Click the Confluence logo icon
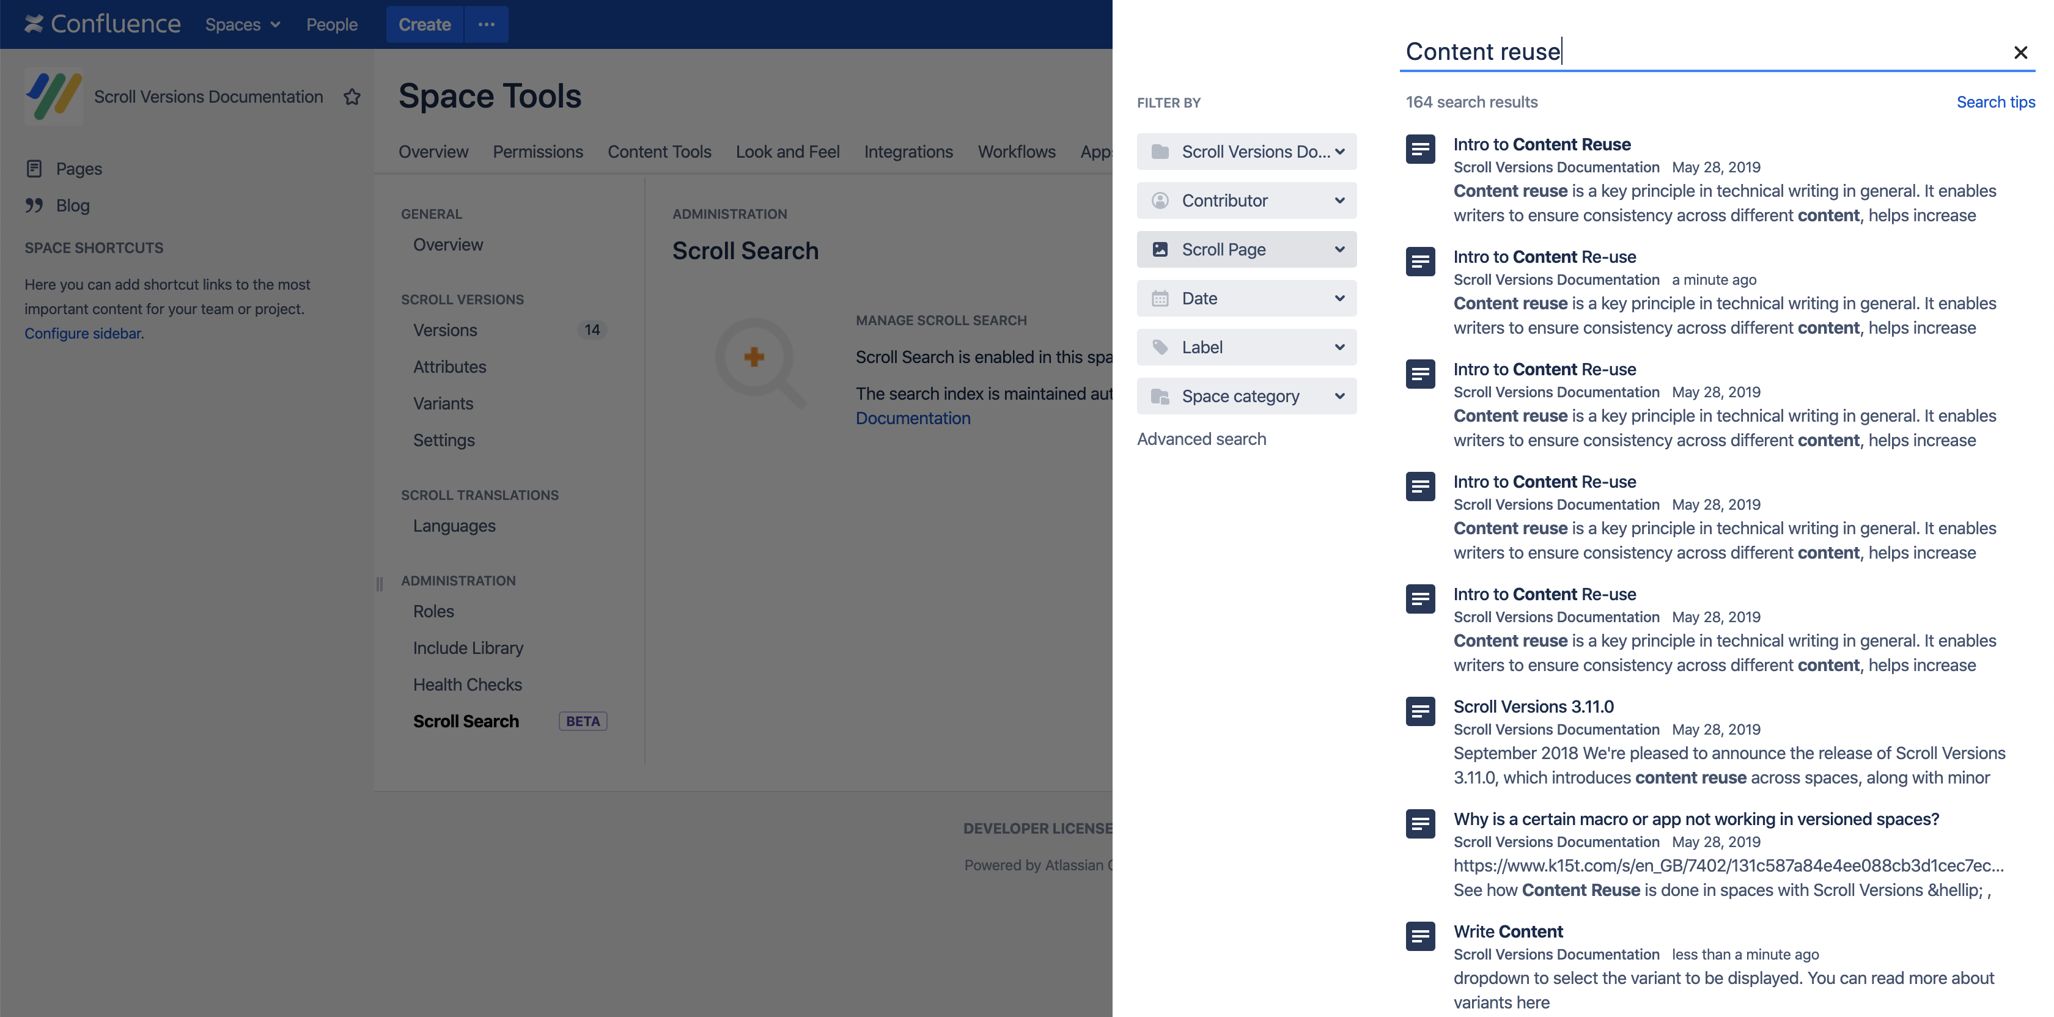 [34, 24]
